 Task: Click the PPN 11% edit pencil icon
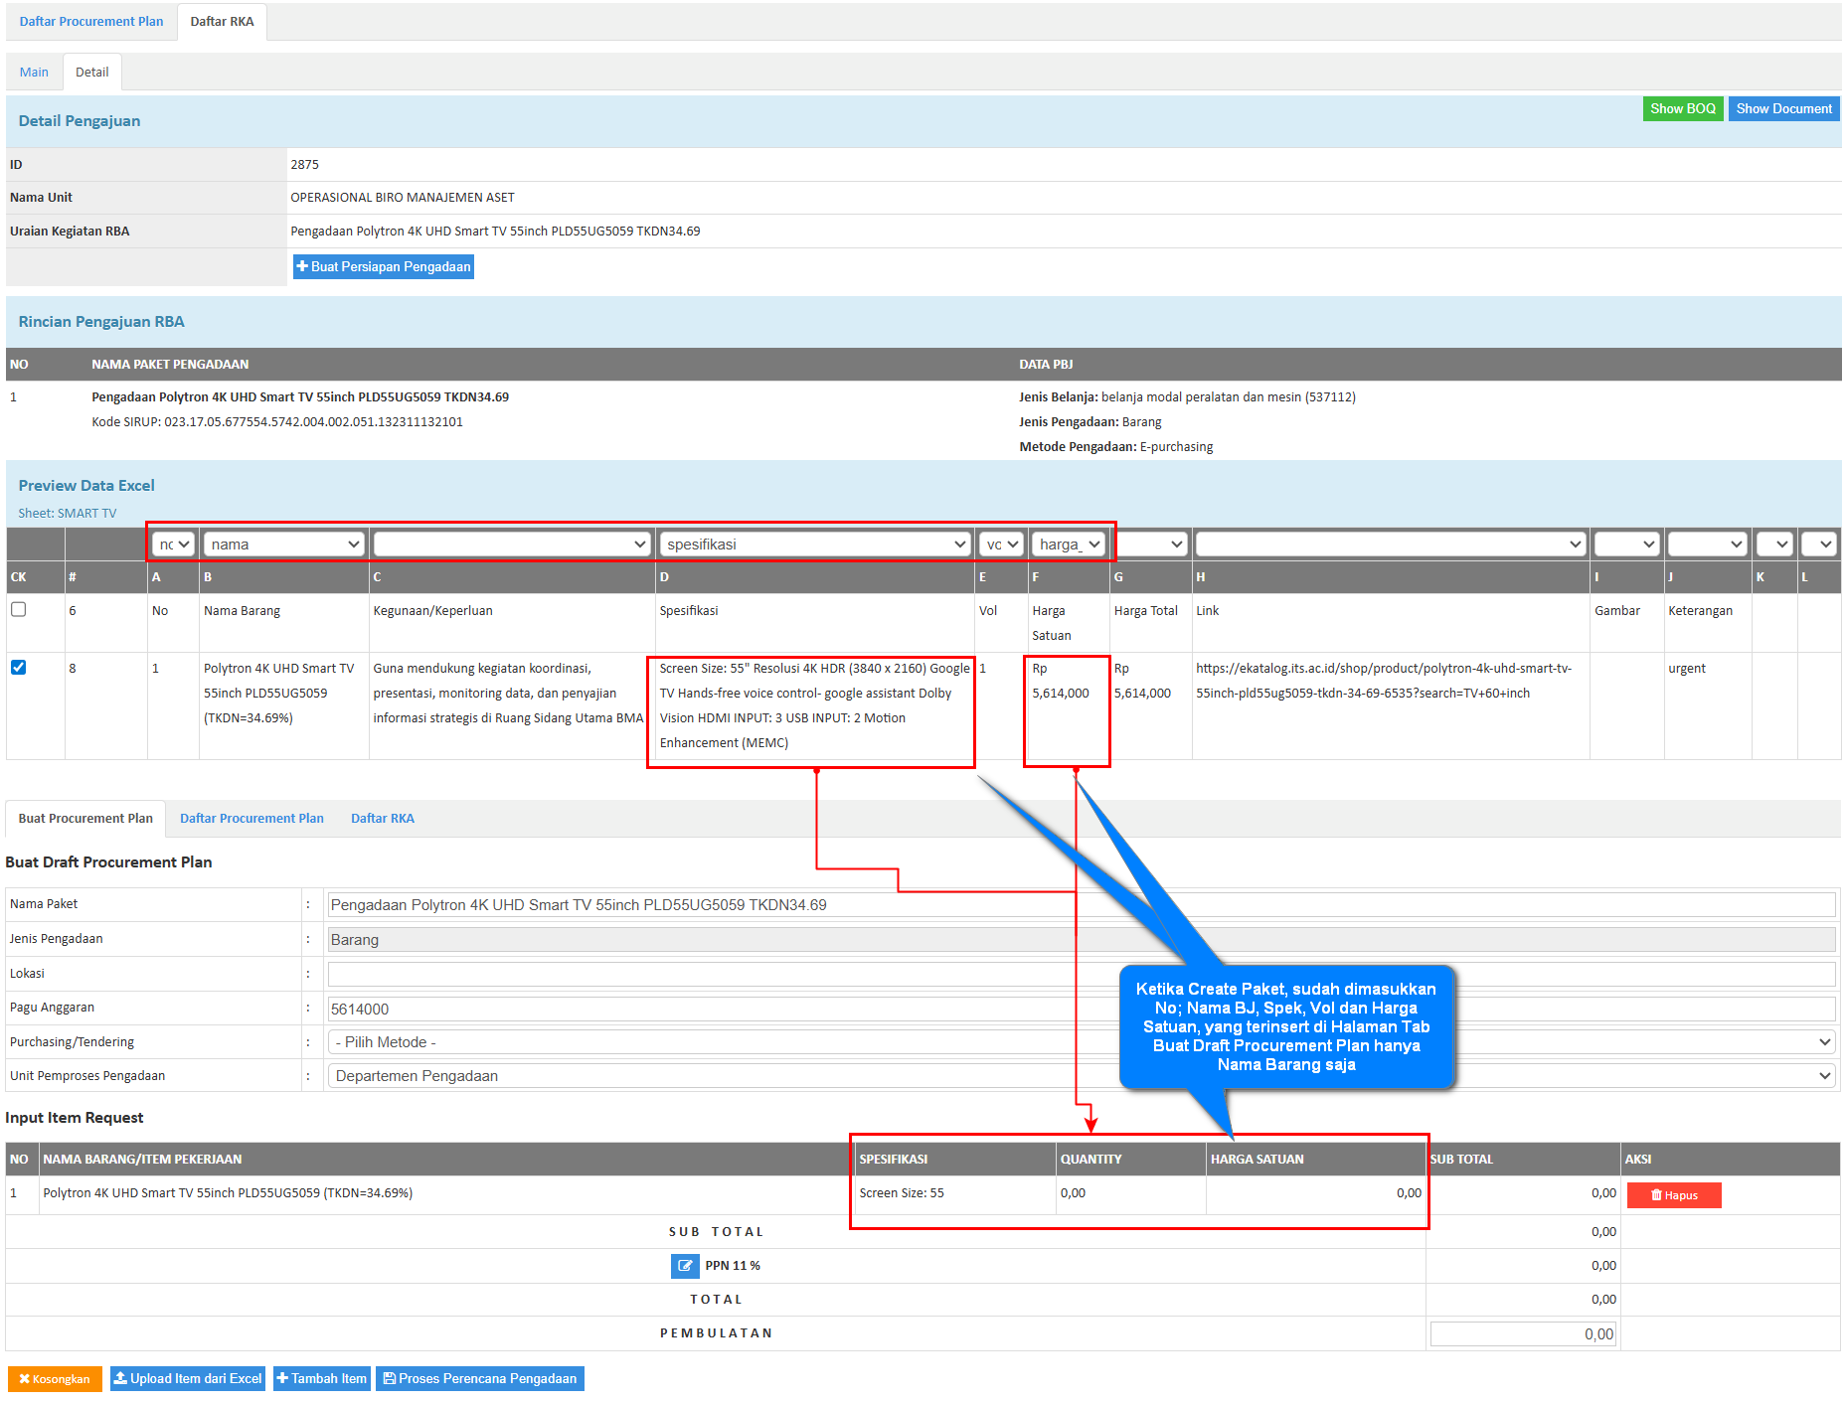(x=684, y=1265)
